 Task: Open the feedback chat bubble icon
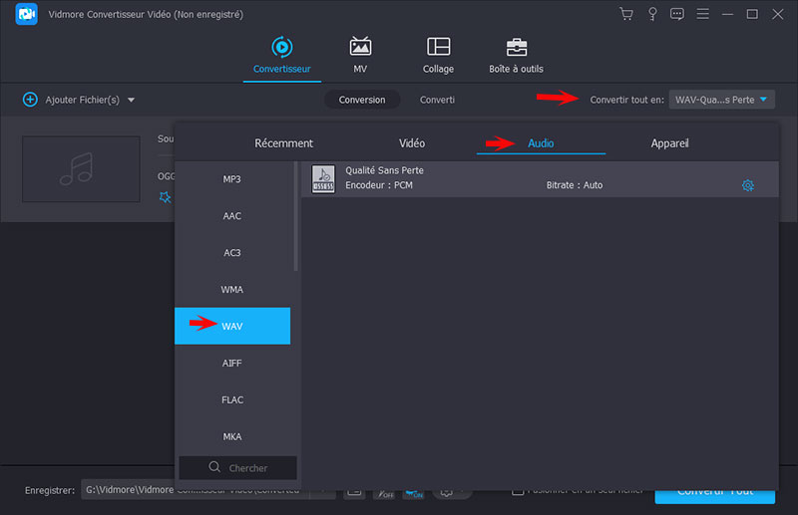click(x=678, y=14)
